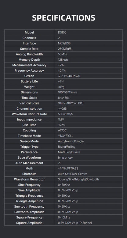
Task: Click the Battery Life row label
Action: click(29, 81)
